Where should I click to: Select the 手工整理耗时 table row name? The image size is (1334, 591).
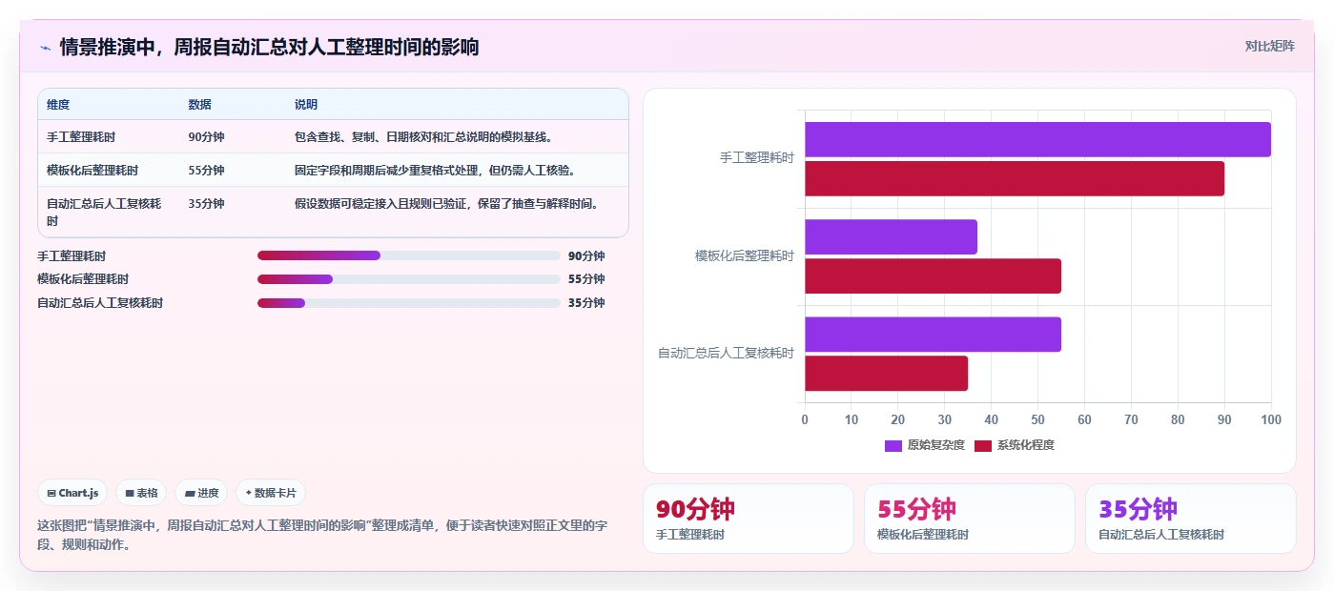(x=81, y=137)
